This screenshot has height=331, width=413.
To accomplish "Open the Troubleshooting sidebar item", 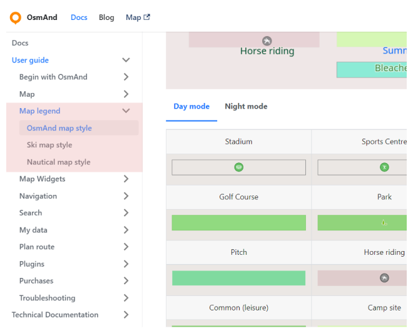I will pyautogui.click(x=47, y=298).
